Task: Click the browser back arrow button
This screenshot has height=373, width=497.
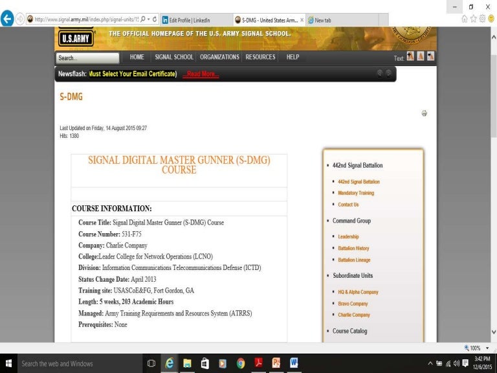Action: (x=7, y=19)
